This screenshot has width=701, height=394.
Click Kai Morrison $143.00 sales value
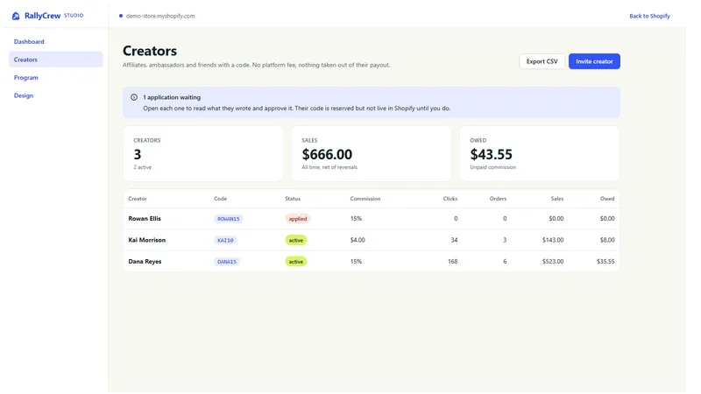click(x=553, y=240)
